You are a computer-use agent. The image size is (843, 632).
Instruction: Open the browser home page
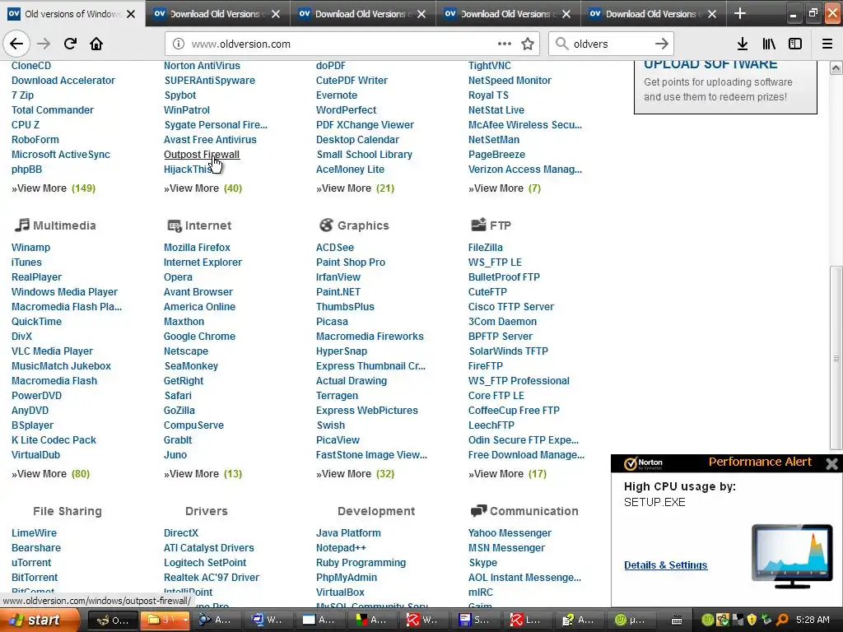click(96, 44)
